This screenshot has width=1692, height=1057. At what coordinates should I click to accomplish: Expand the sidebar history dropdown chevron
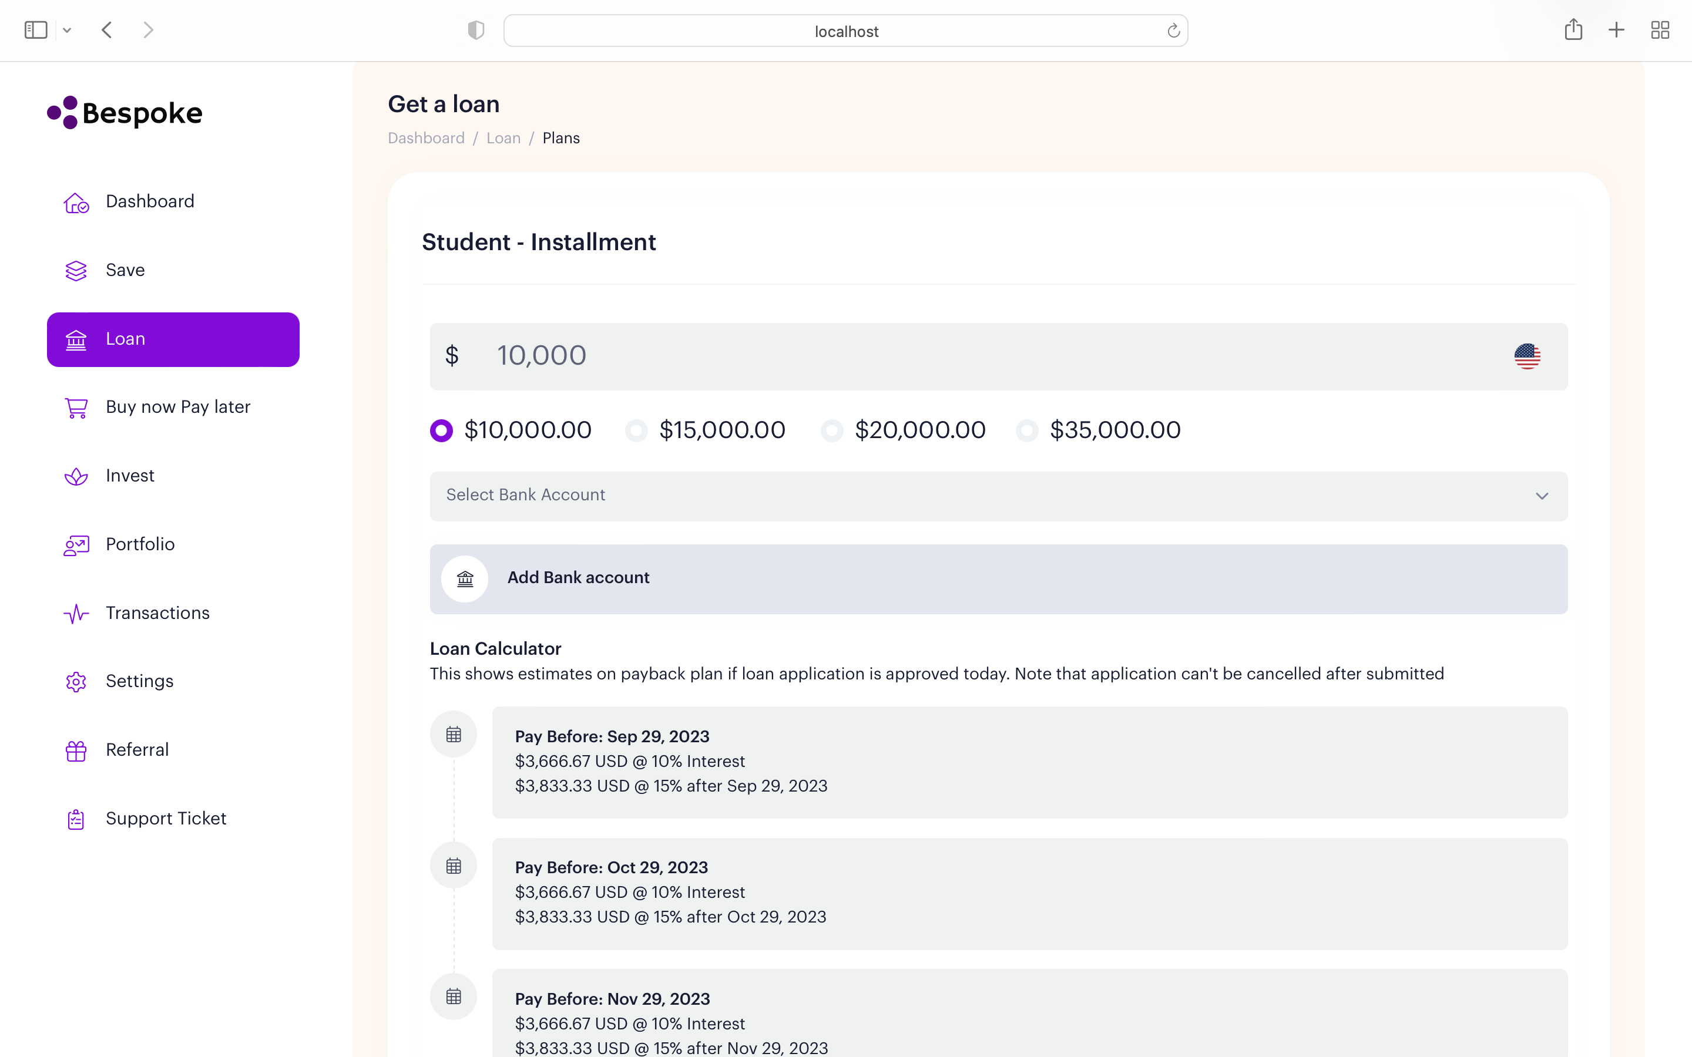pos(67,30)
